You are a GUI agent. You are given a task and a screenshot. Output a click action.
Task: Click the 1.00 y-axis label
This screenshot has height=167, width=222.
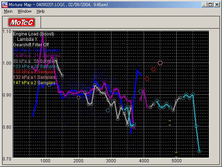tap(7, 63)
